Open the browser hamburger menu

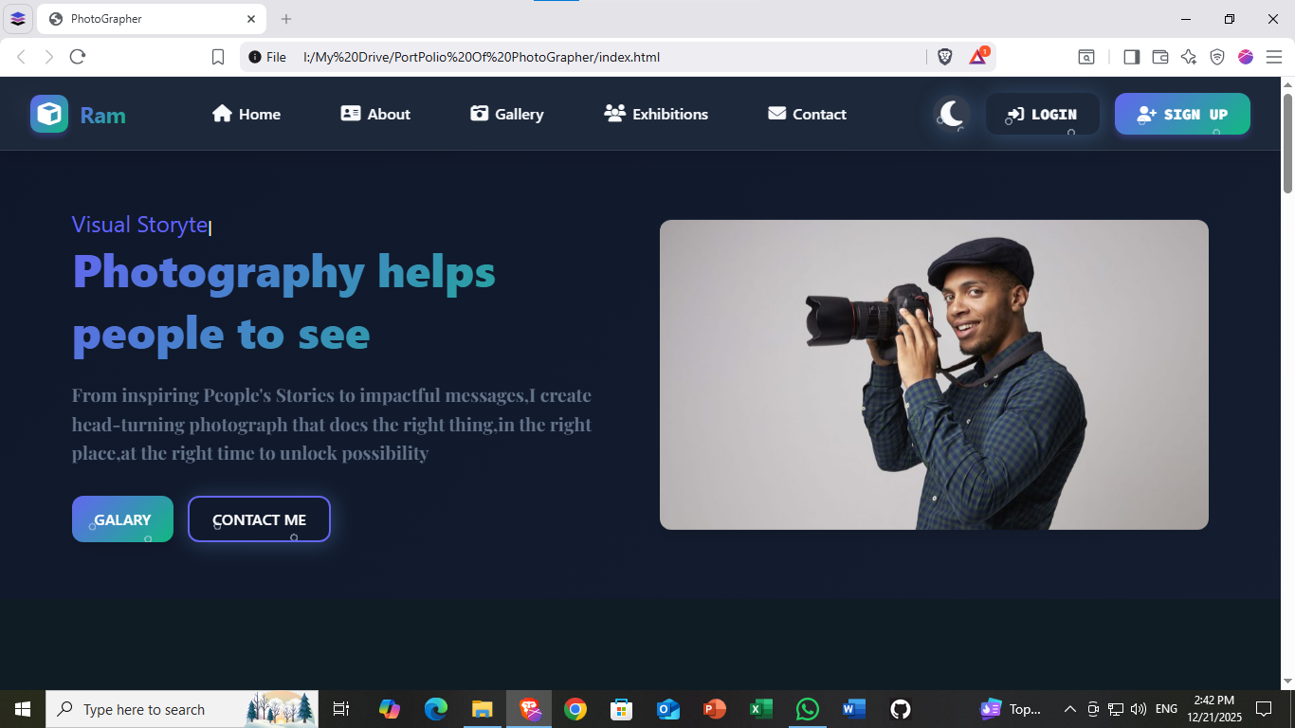click(x=1274, y=57)
